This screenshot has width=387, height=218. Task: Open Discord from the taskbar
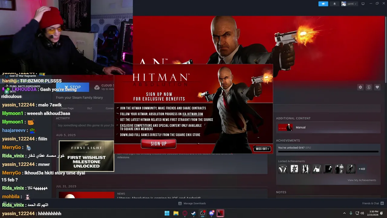click(x=211, y=213)
